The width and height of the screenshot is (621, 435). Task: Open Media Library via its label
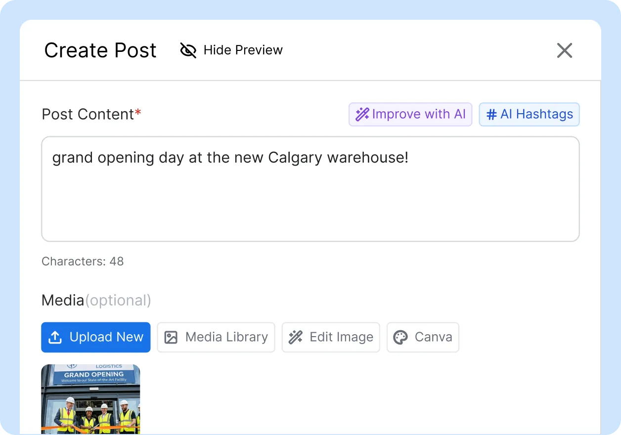tap(226, 337)
